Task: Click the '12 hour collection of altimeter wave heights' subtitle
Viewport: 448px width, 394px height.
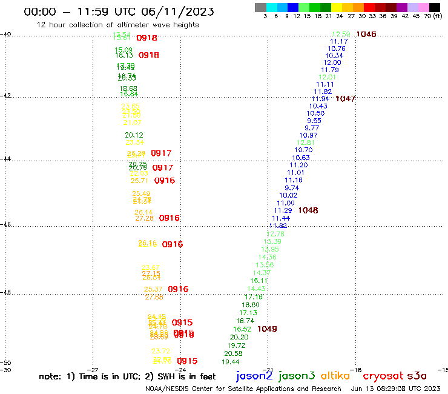Action: 117,25
